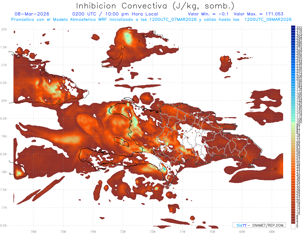
Task: Click the 'Valor Max. = 171.053' readout
Action: [x=258, y=14]
